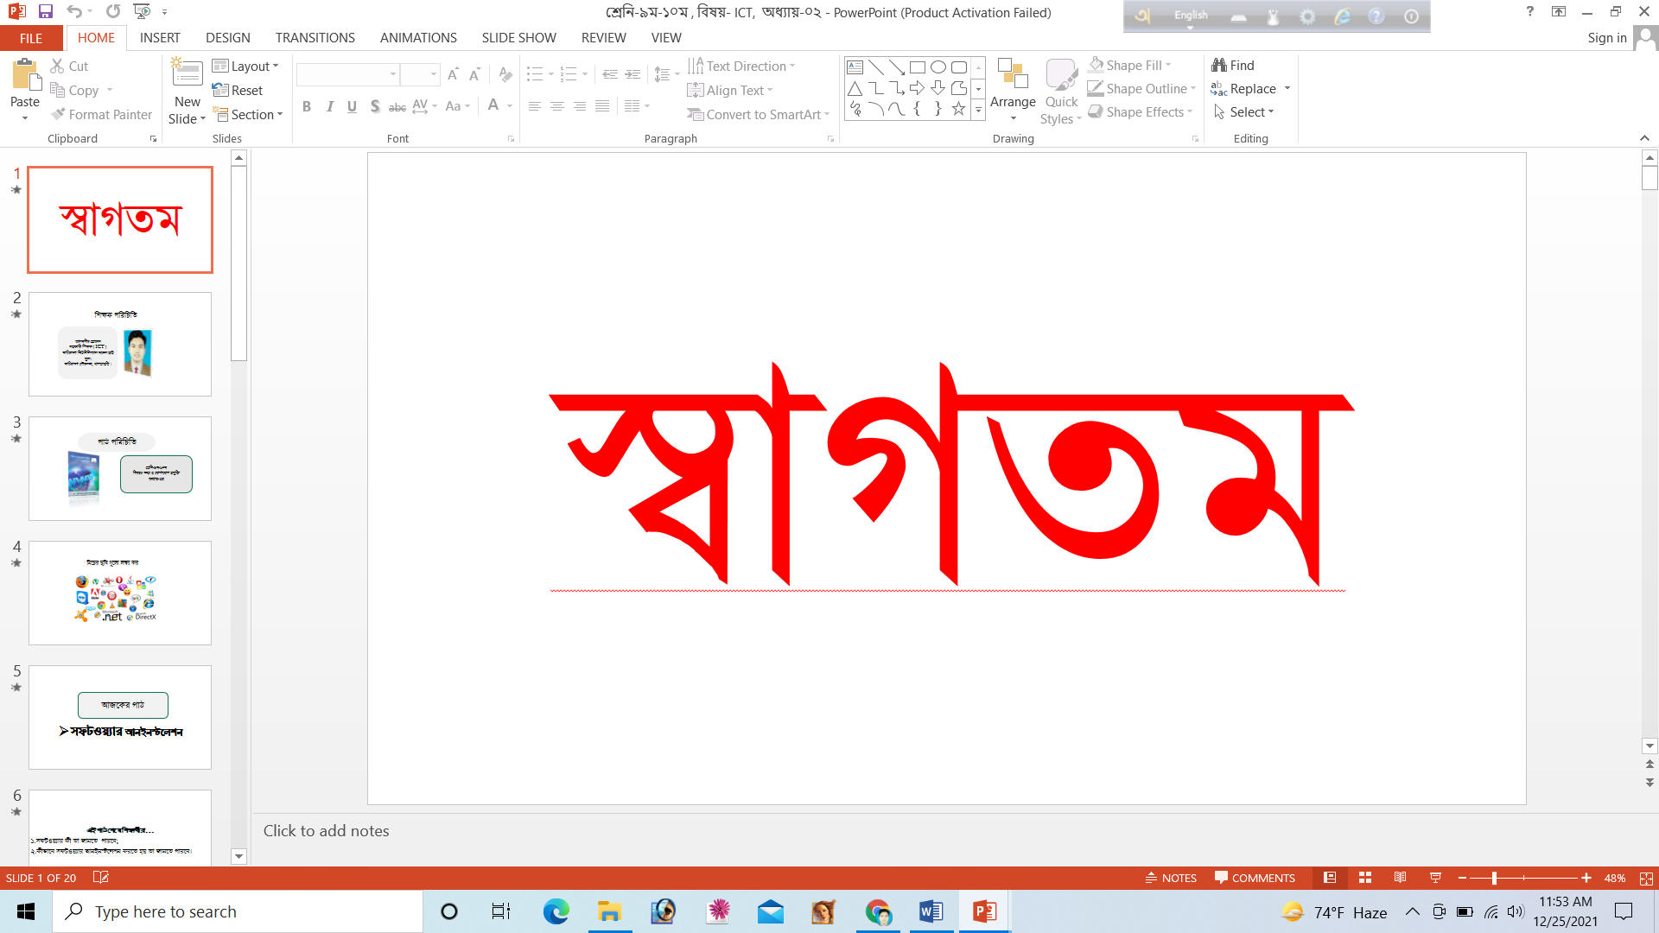The image size is (1659, 933).
Task: Open COMMENTS pane from status bar
Action: point(1255,878)
